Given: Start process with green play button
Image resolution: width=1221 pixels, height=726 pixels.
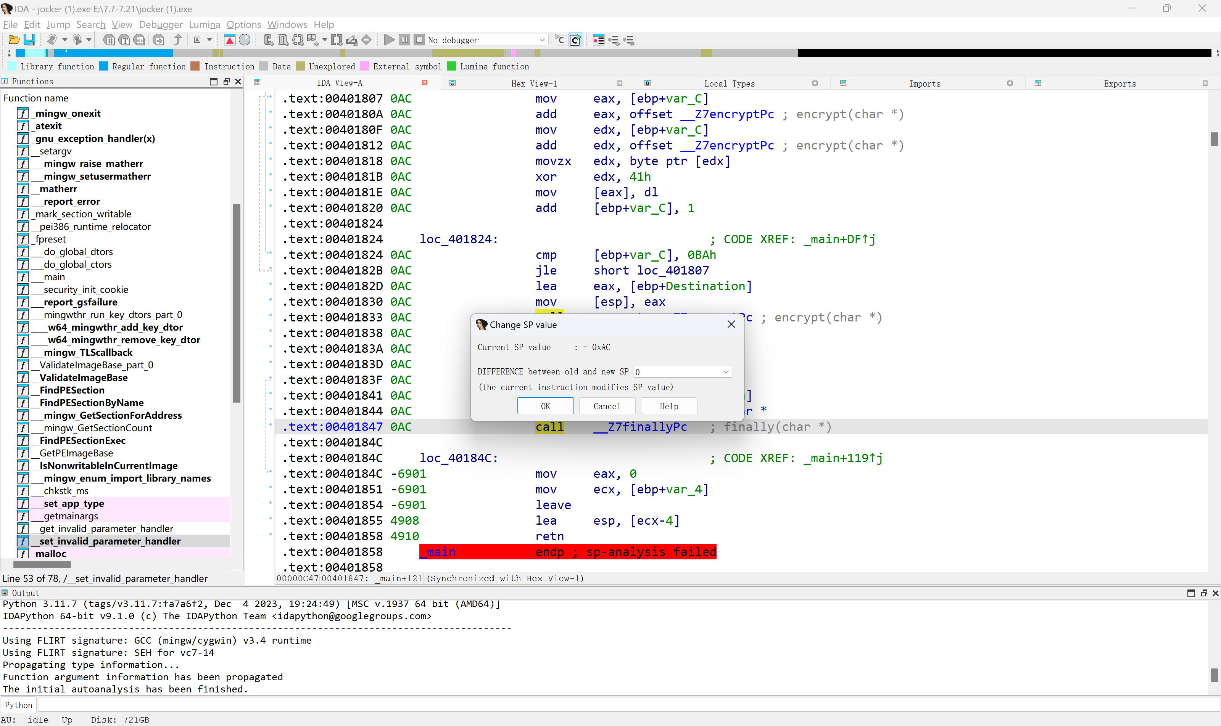Looking at the screenshot, I should (x=389, y=40).
